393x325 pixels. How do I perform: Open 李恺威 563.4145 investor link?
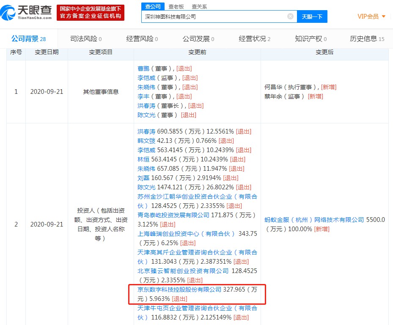(146, 150)
